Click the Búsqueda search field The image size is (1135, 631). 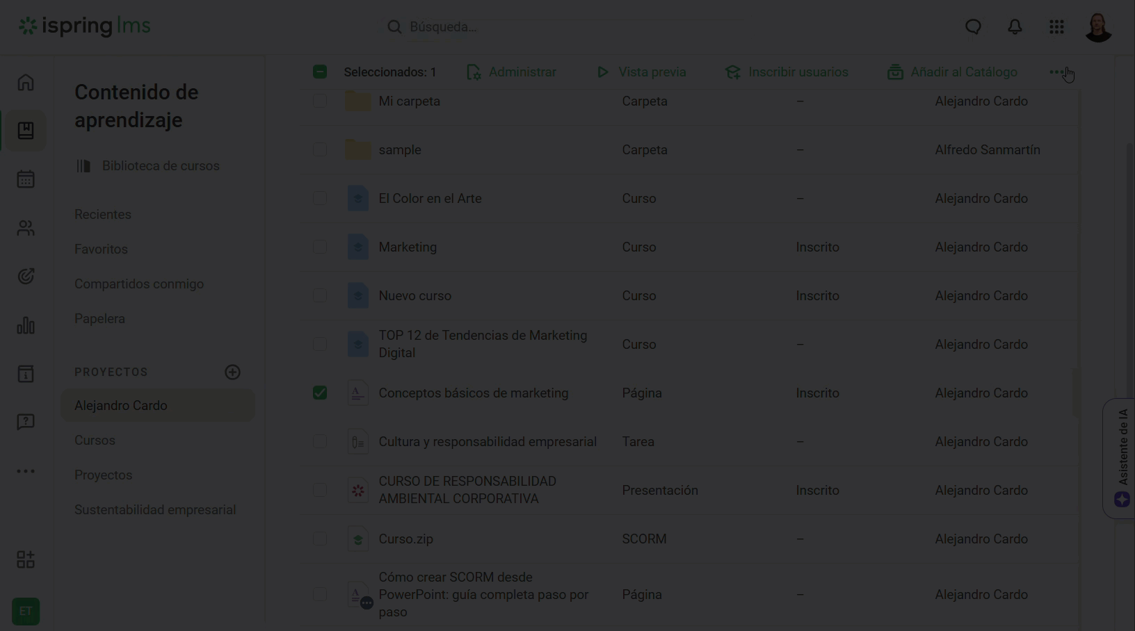coord(556,27)
